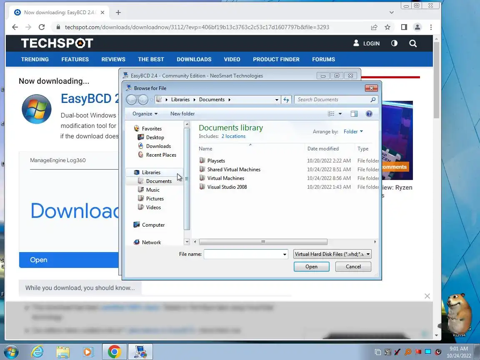Click Open button in Browse dialog
This screenshot has width=480, height=360.
[x=312, y=267]
